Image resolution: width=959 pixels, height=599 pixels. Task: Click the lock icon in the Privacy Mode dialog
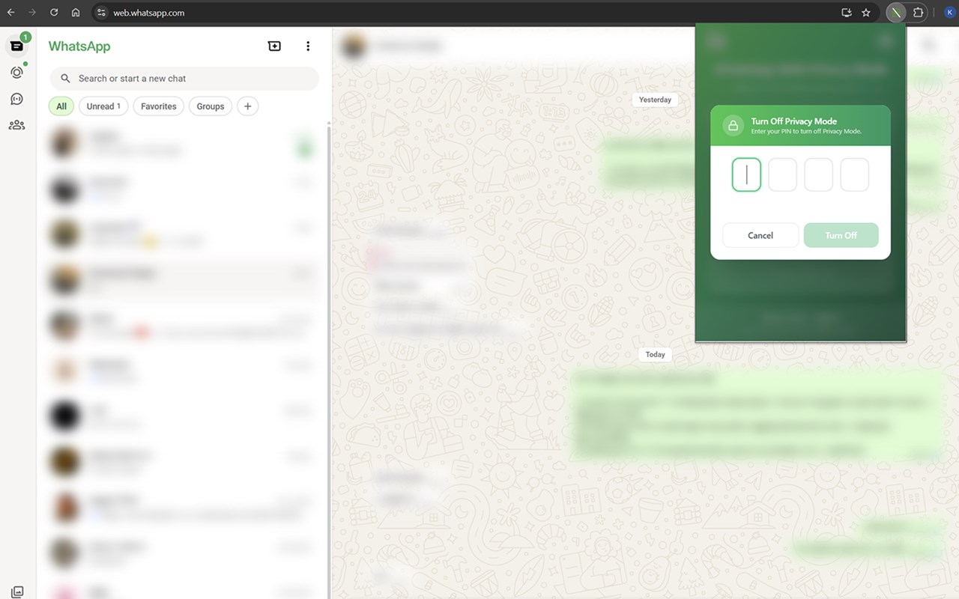pos(733,125)
